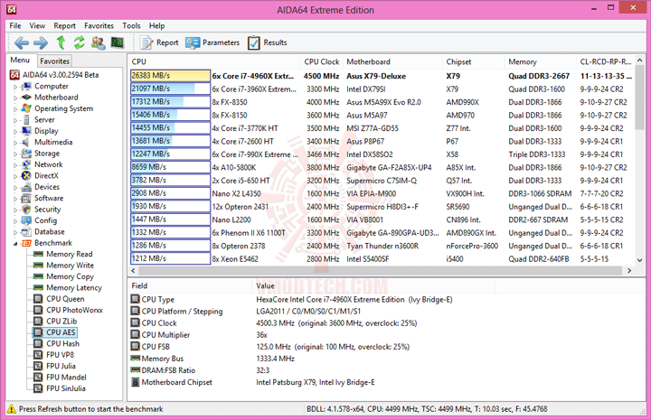Select the CPU Queen benchmark
651x420 pixels.
tap(65, 299)
